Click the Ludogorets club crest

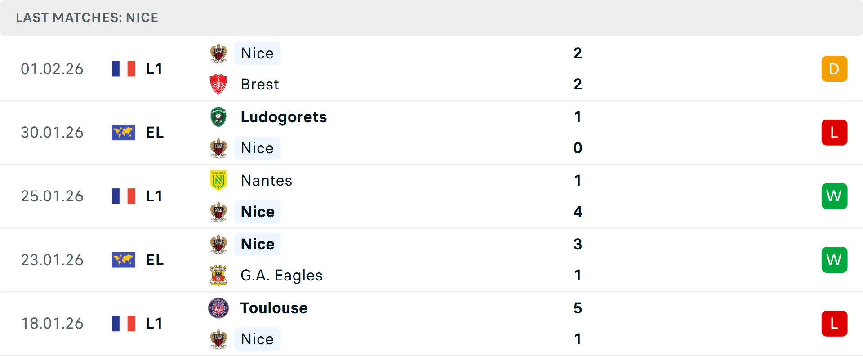218,117
